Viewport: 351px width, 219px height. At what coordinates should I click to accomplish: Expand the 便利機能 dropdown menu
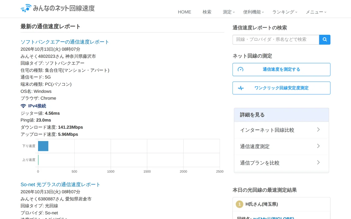(x=254, y=12)
